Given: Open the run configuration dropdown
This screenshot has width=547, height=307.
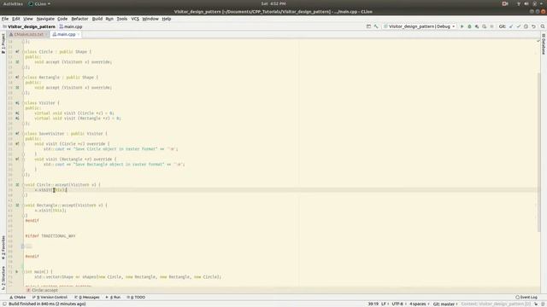Looking at the screenshot, I should click(420, 26).
